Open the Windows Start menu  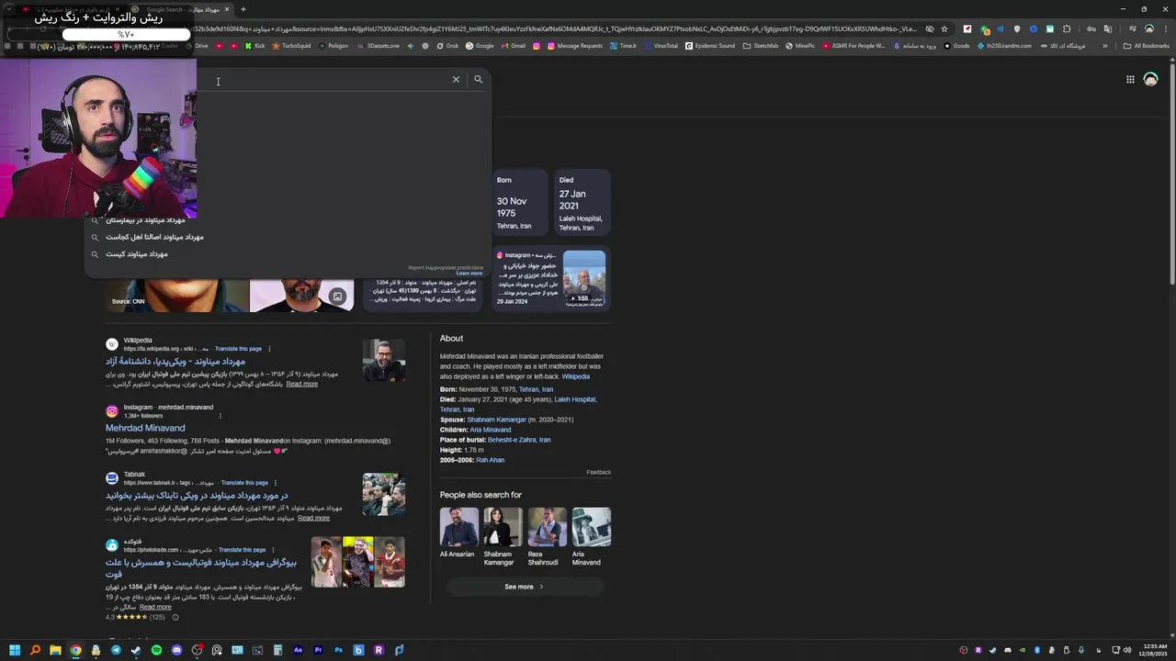coord(15,650)
